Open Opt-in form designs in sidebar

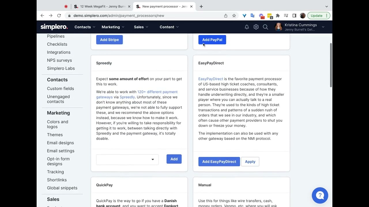pyautogui.click(x=58, y=161)
